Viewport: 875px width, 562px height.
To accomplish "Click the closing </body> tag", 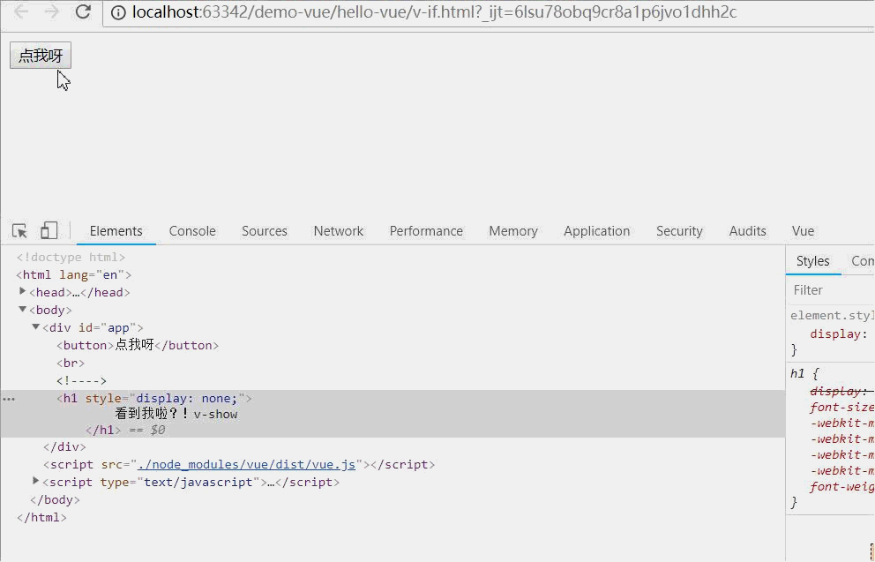I will [55, 500].
